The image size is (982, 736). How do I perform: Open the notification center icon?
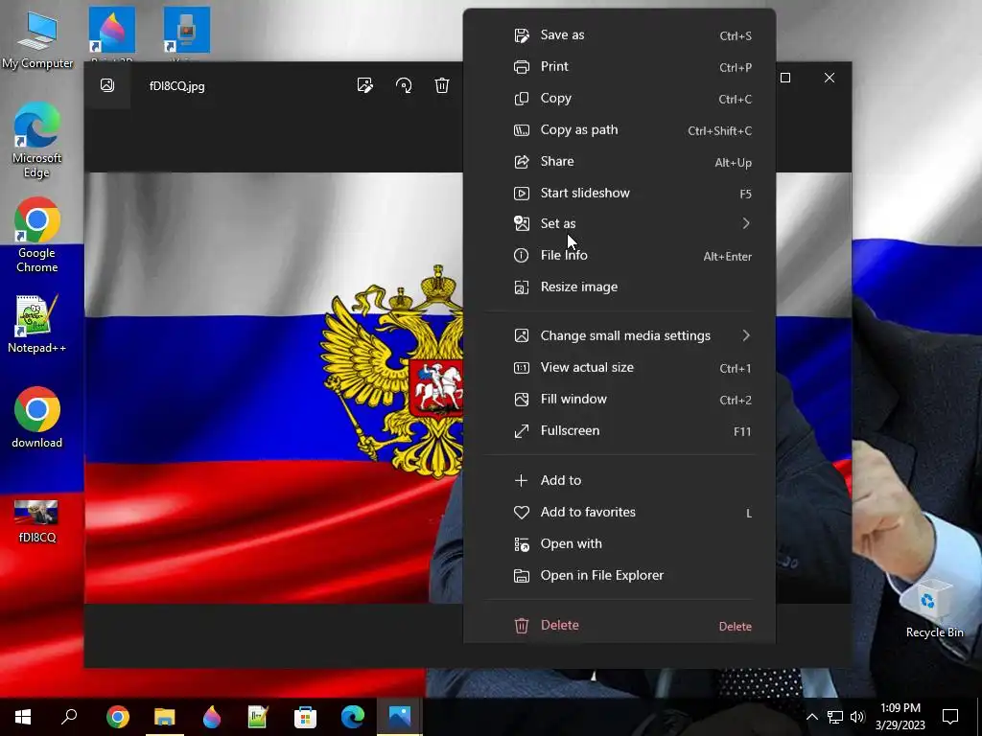(x=950, y=717)
